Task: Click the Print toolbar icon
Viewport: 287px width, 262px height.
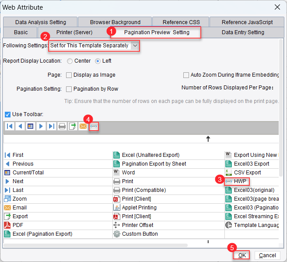Action: (x=62, y=126)
